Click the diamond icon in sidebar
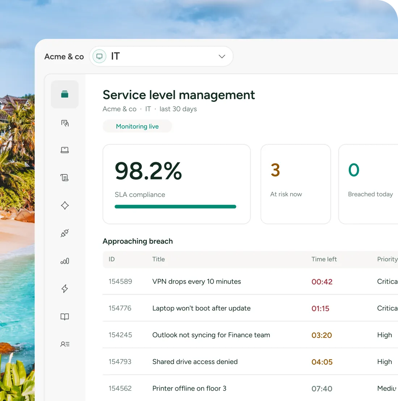The image size is (398, 401). pyautogui.click(x=65, y=205)
